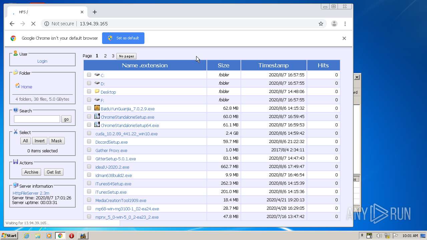Open Windows Explorer from the taskbar
The width and height of the screenshot is (427, 240).
point(38,236)
